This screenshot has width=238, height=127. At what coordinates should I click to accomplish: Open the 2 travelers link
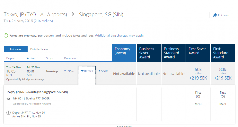43,21
